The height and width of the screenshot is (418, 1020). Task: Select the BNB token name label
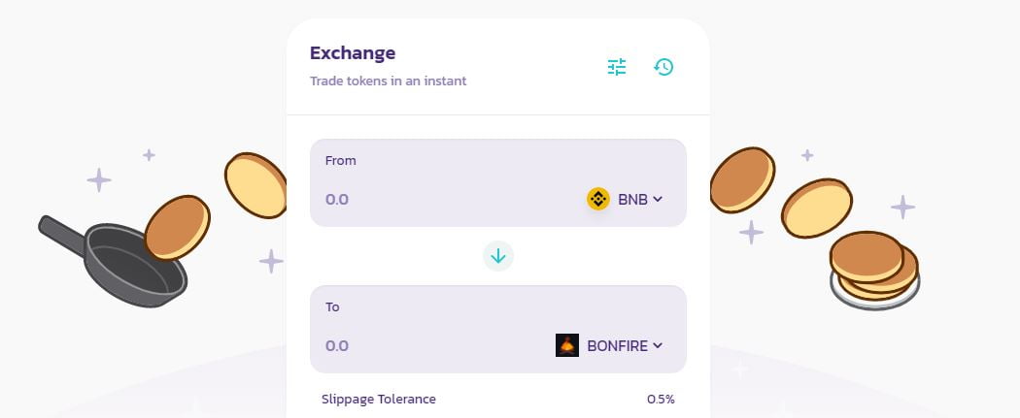pyautogui.click(x=631, y=199)
